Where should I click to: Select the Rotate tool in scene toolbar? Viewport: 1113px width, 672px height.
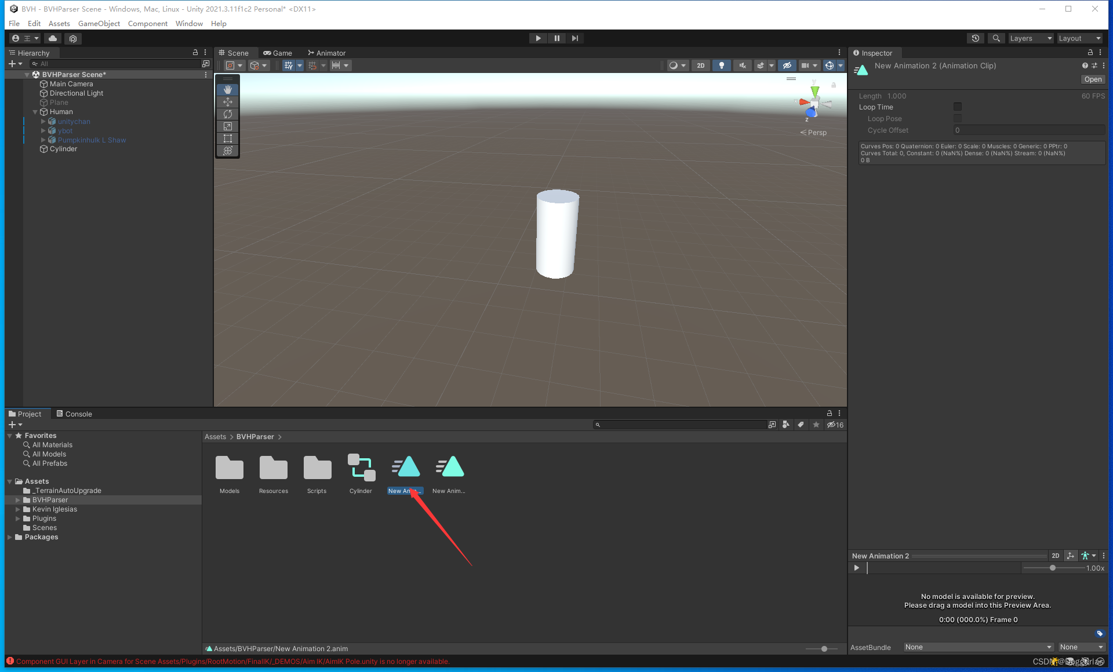[228, 114]
